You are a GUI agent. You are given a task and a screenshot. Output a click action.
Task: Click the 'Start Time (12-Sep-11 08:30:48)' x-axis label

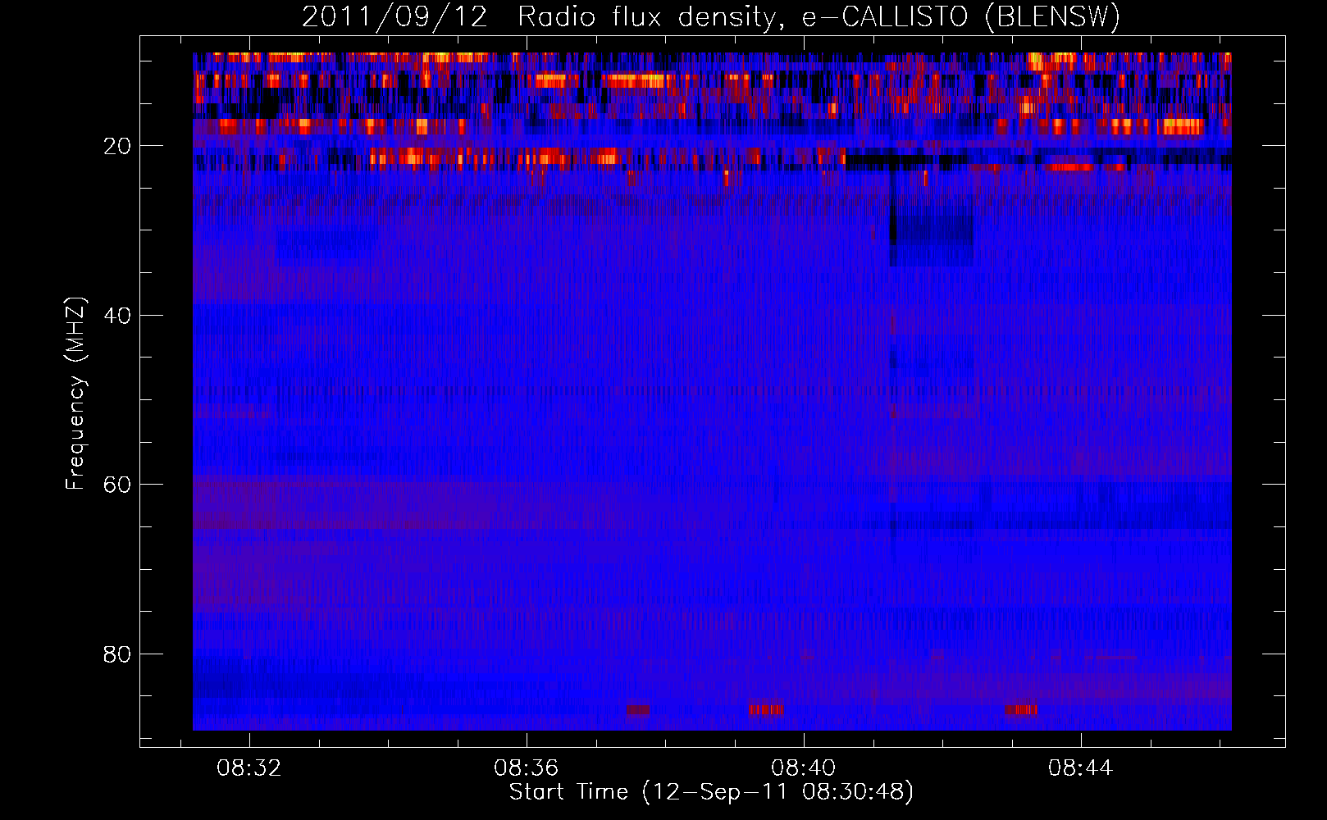coord(711,792)
